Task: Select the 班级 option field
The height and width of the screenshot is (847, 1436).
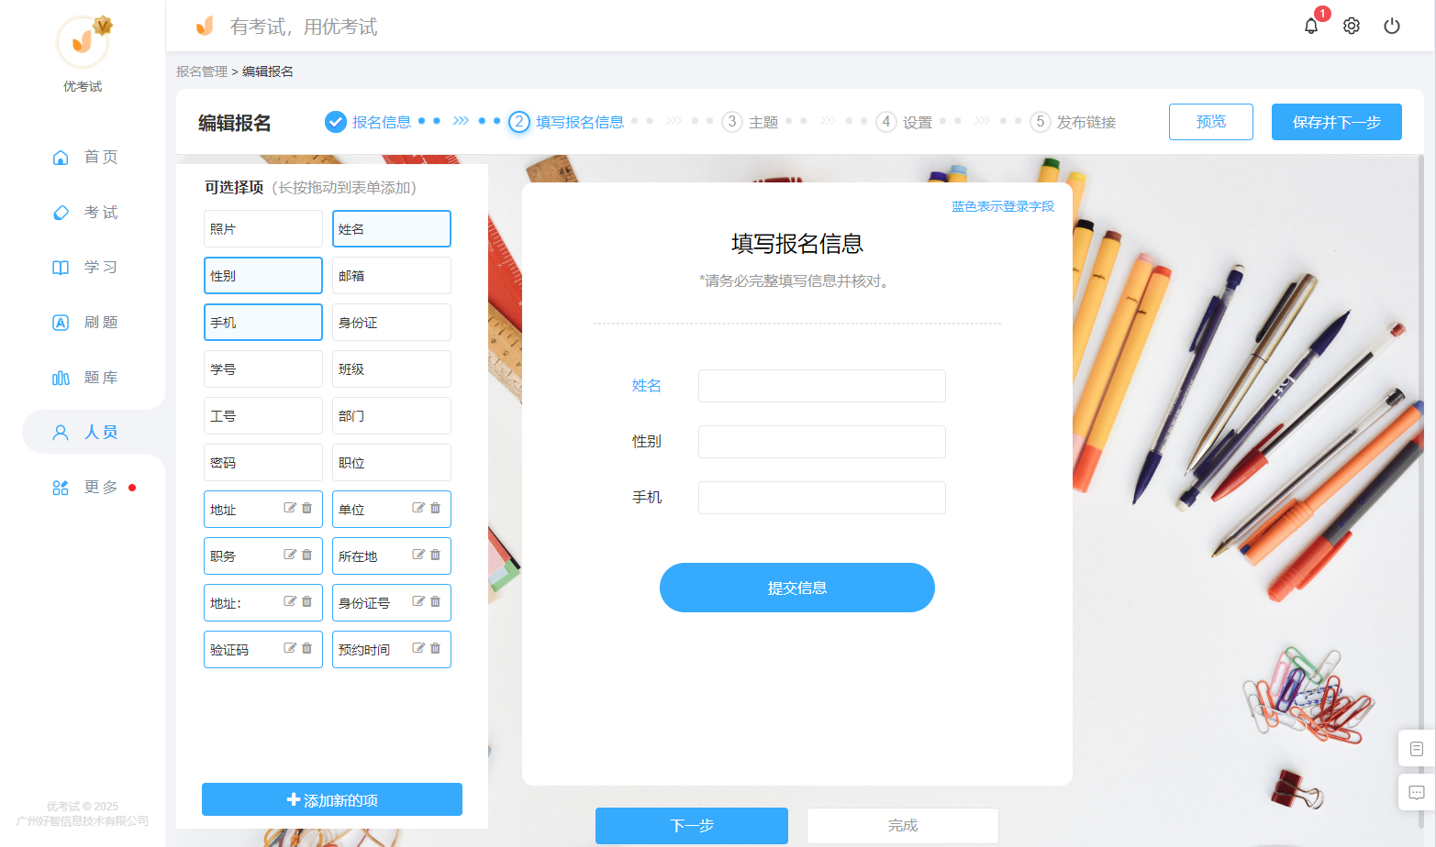Action: (392, 368)
